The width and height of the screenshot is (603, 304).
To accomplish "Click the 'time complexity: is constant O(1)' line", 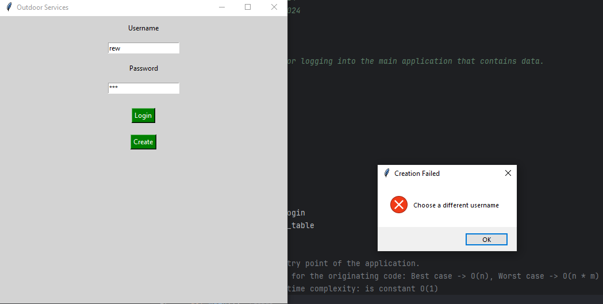I will click(x=363, y=288).
